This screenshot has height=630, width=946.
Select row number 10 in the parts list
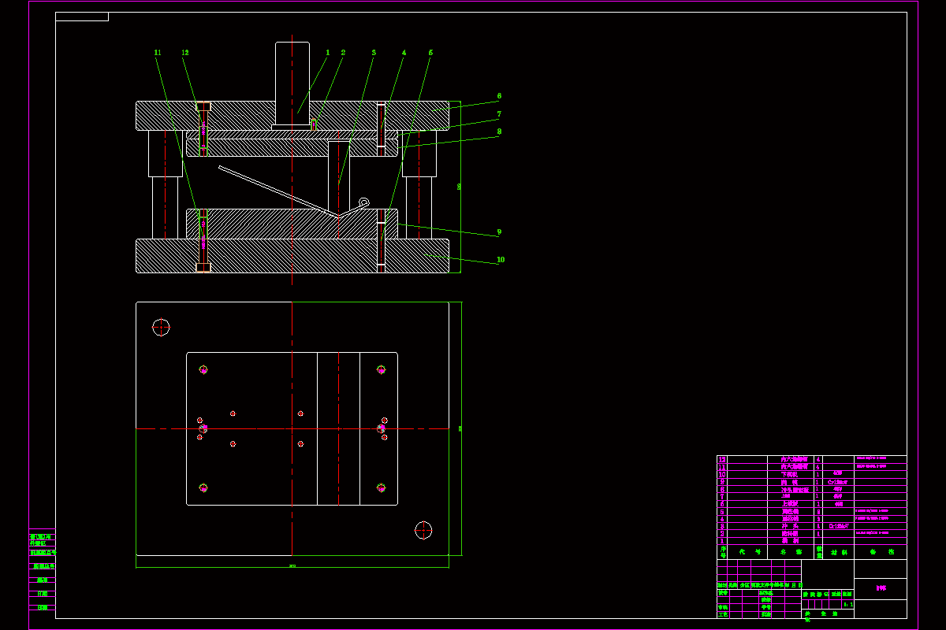click(812, 474)
